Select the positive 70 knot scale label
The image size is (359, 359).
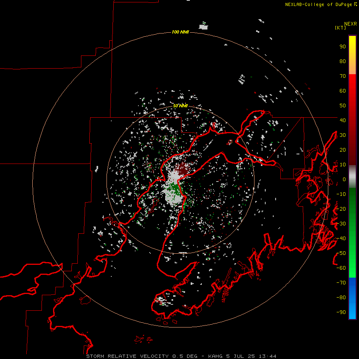[343, 76]
